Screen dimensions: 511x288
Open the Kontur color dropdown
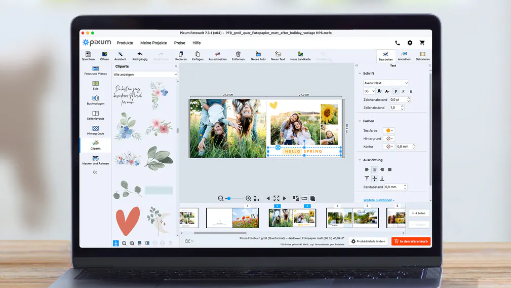(389, 147)
